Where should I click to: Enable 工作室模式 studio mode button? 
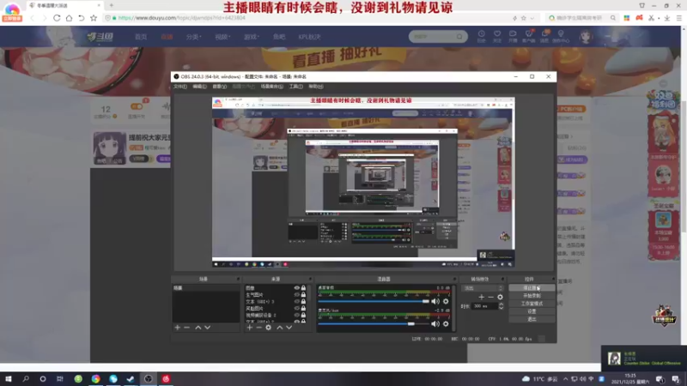pyautogui.click(x=532, y=304)
